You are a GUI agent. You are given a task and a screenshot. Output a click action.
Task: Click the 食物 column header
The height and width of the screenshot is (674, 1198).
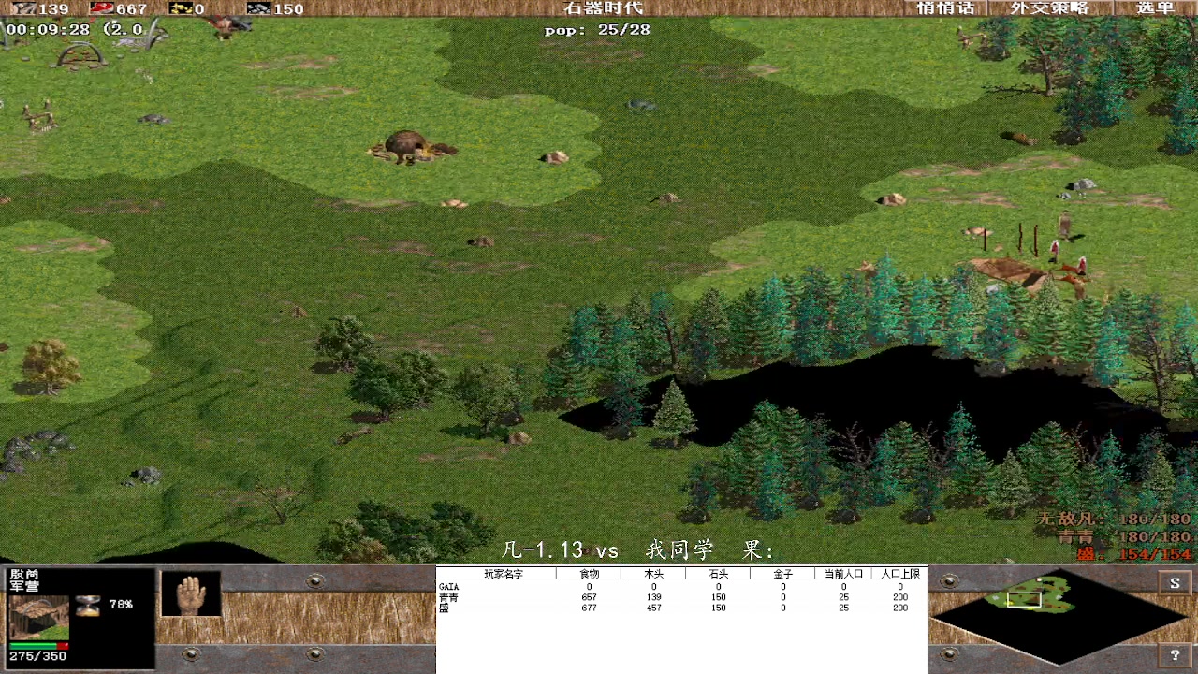pos(589,573)
